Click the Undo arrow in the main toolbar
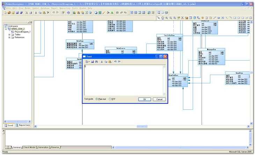The width and height of the screenshot is (255, 155). pyautogui.click(x=53, y=13)
